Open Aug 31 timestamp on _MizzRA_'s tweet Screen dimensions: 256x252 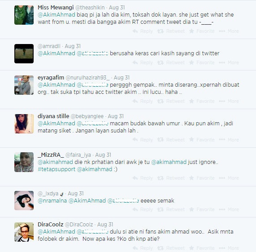click(x=103, y=155)
